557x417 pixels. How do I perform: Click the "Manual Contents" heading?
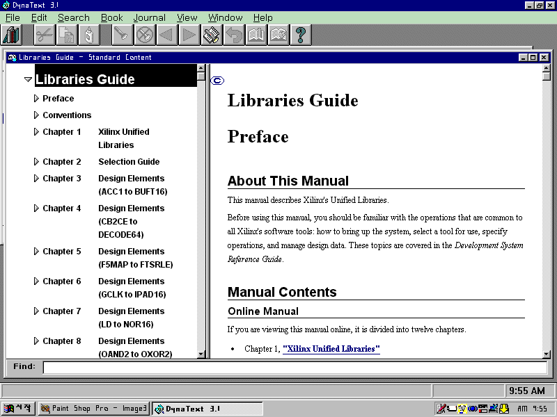(x=282, y=292)
